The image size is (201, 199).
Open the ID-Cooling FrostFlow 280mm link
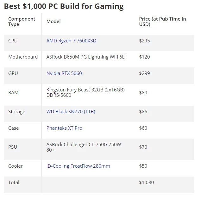[78, 166]
